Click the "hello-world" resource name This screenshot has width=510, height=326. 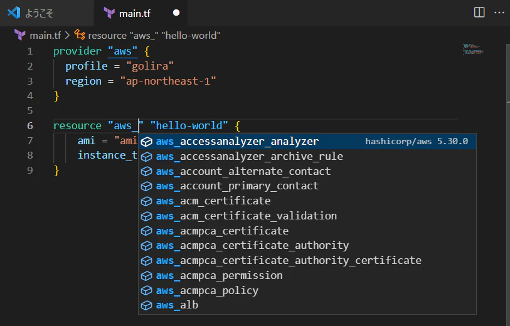click(x=189, y=125)
